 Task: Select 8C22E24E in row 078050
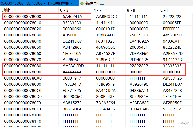point(172,47)
